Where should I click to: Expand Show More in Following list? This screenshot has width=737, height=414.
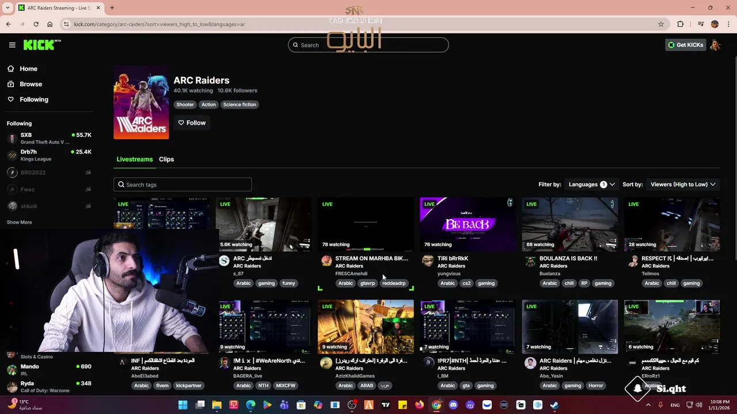coord(19,222)
